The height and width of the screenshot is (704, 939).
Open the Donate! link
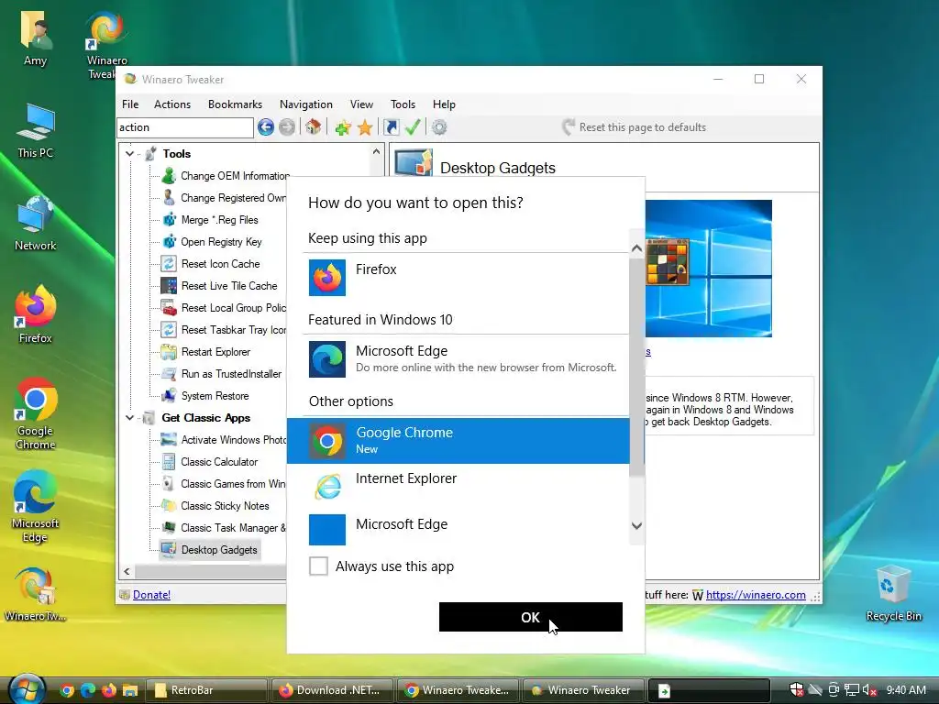(x=151, y=594)
